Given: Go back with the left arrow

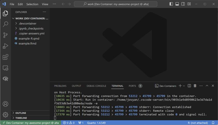Looking at the screenshot, I should tap(63, 4).
